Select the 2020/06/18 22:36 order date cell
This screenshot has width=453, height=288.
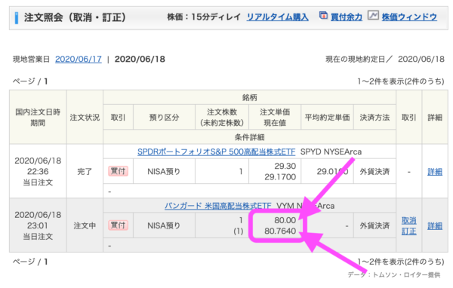tap(38, 171)
